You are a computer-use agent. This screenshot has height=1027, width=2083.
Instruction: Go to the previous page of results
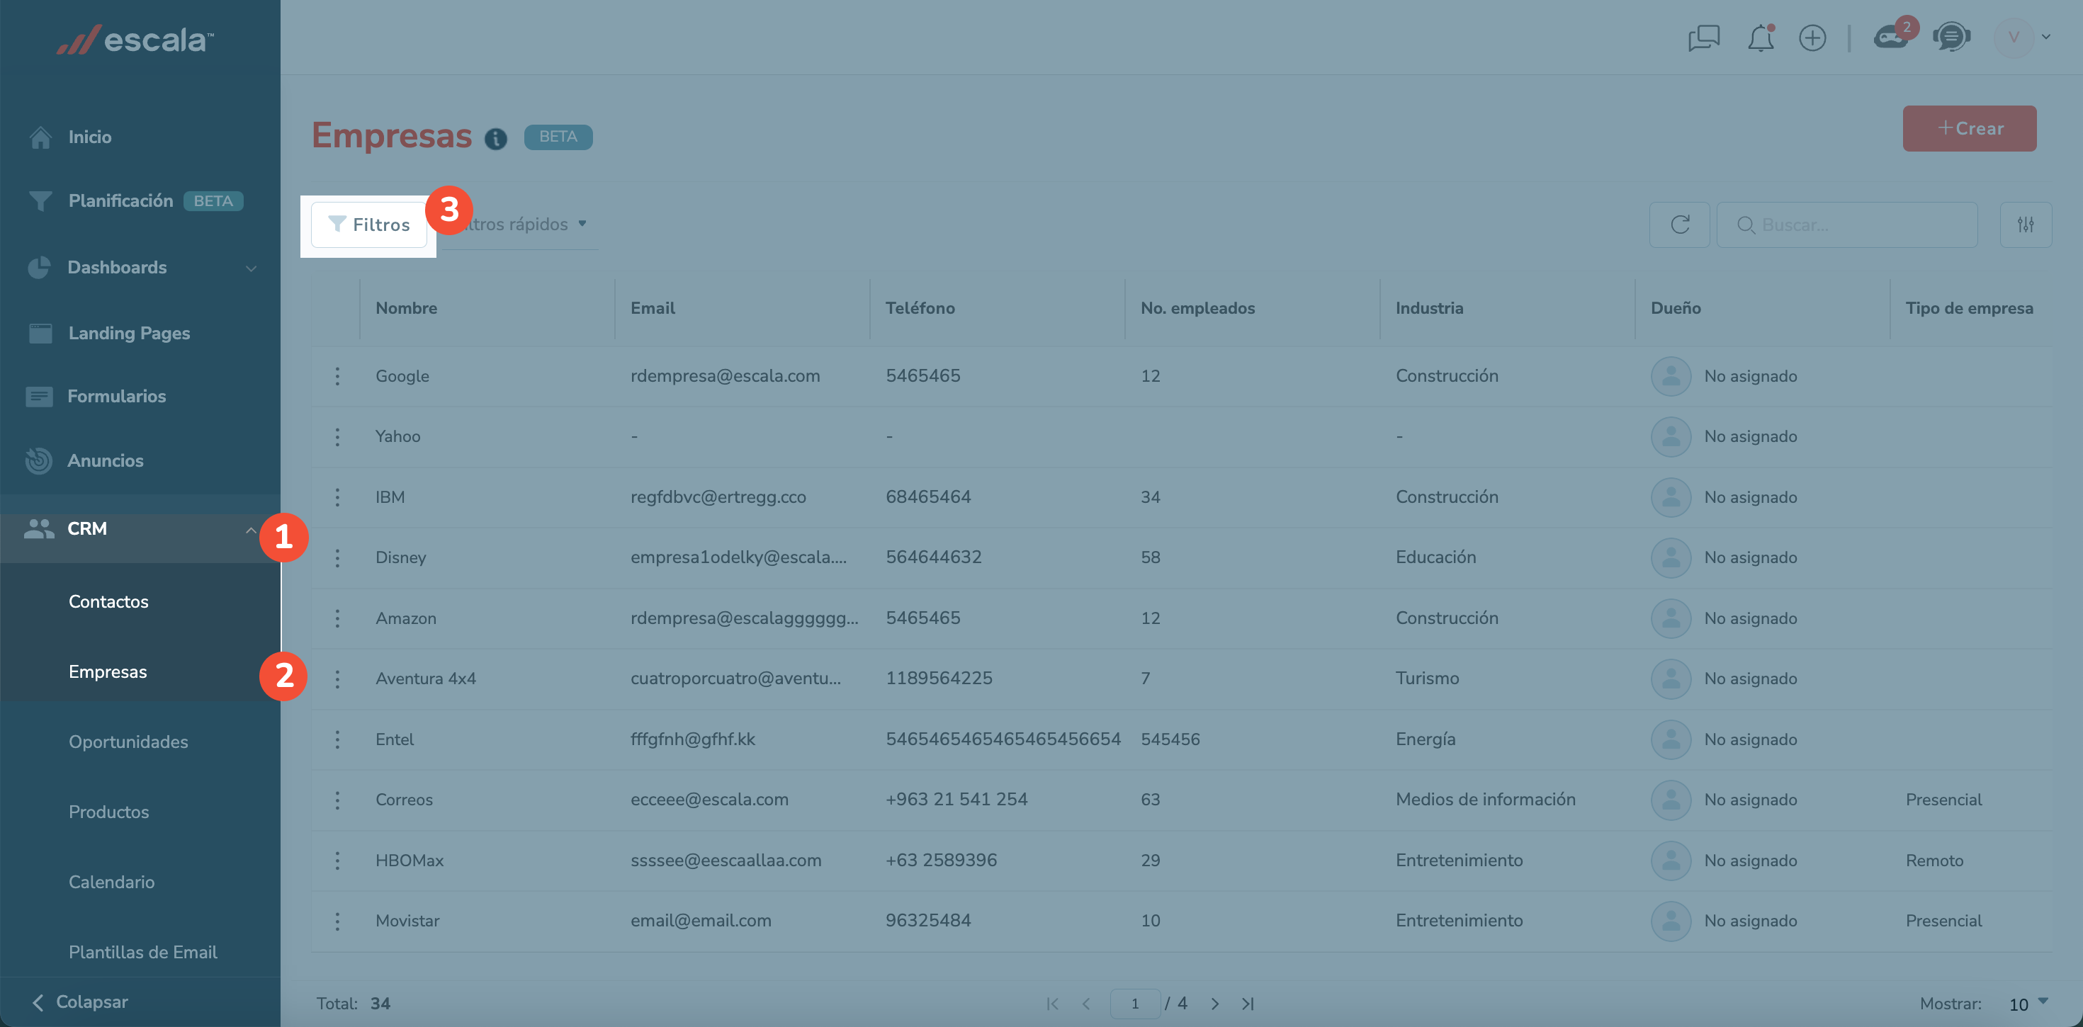click(1086, 1004)
